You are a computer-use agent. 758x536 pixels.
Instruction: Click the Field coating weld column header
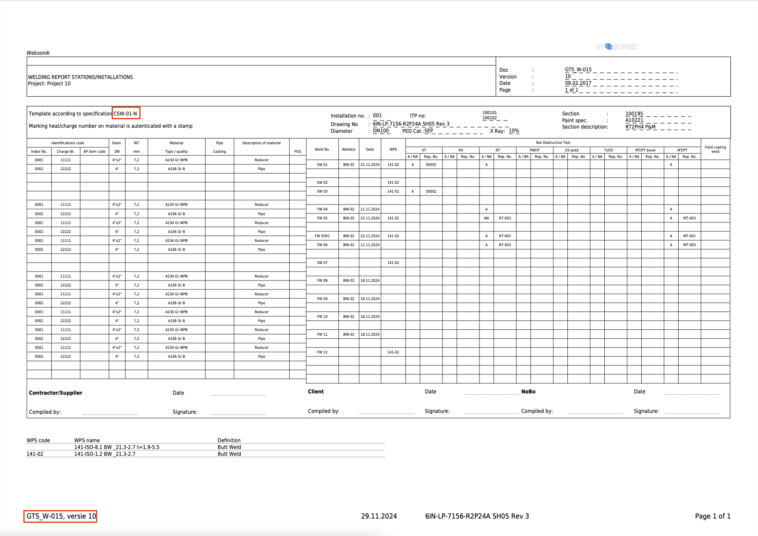tap(715, 149)
